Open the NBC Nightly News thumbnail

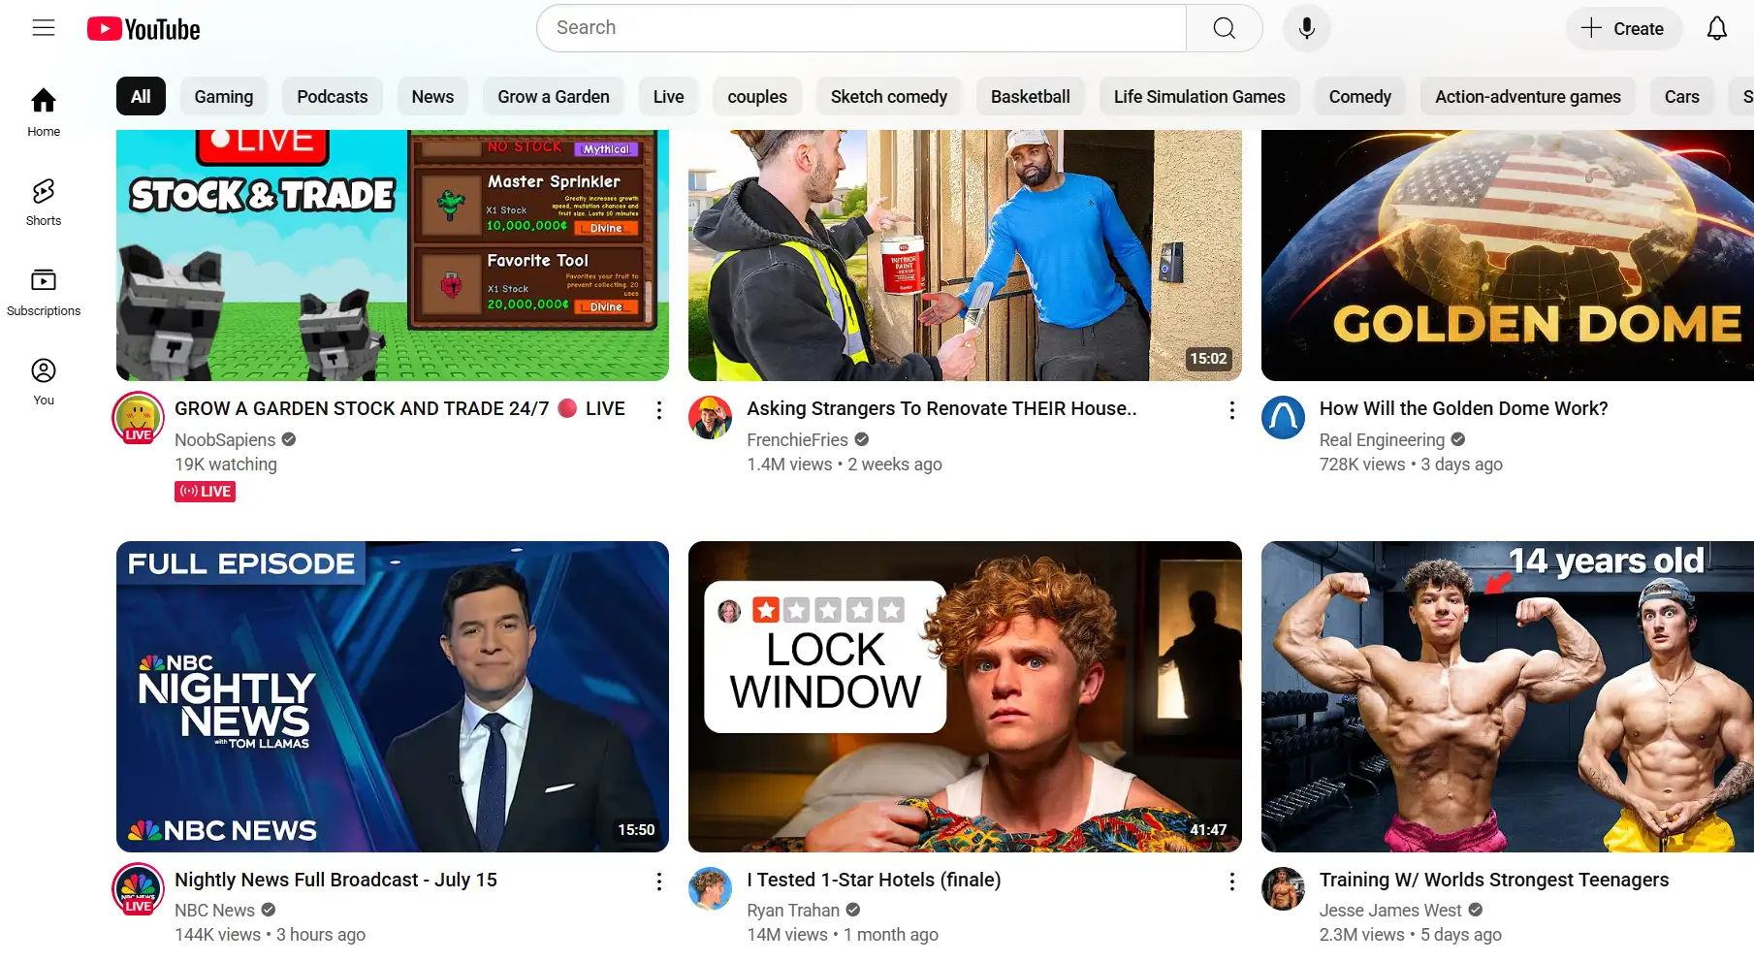pos(393,696)
